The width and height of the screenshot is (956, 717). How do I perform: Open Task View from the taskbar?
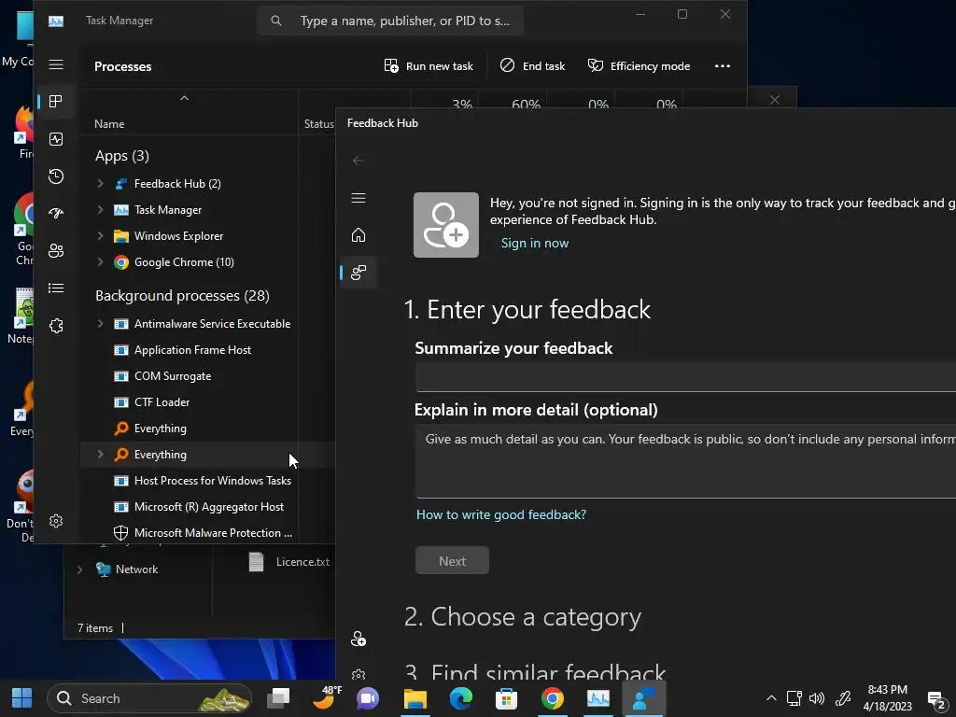(278, 698)
